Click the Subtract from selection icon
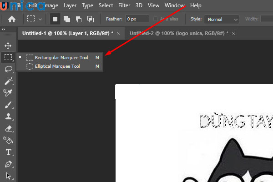273x182 pixels. tap(79, 19)
